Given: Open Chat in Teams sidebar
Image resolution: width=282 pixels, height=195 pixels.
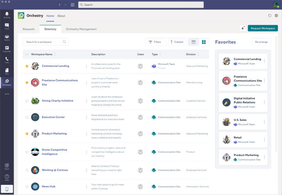Looking at the screenshot, I should (x=7, y=26).
